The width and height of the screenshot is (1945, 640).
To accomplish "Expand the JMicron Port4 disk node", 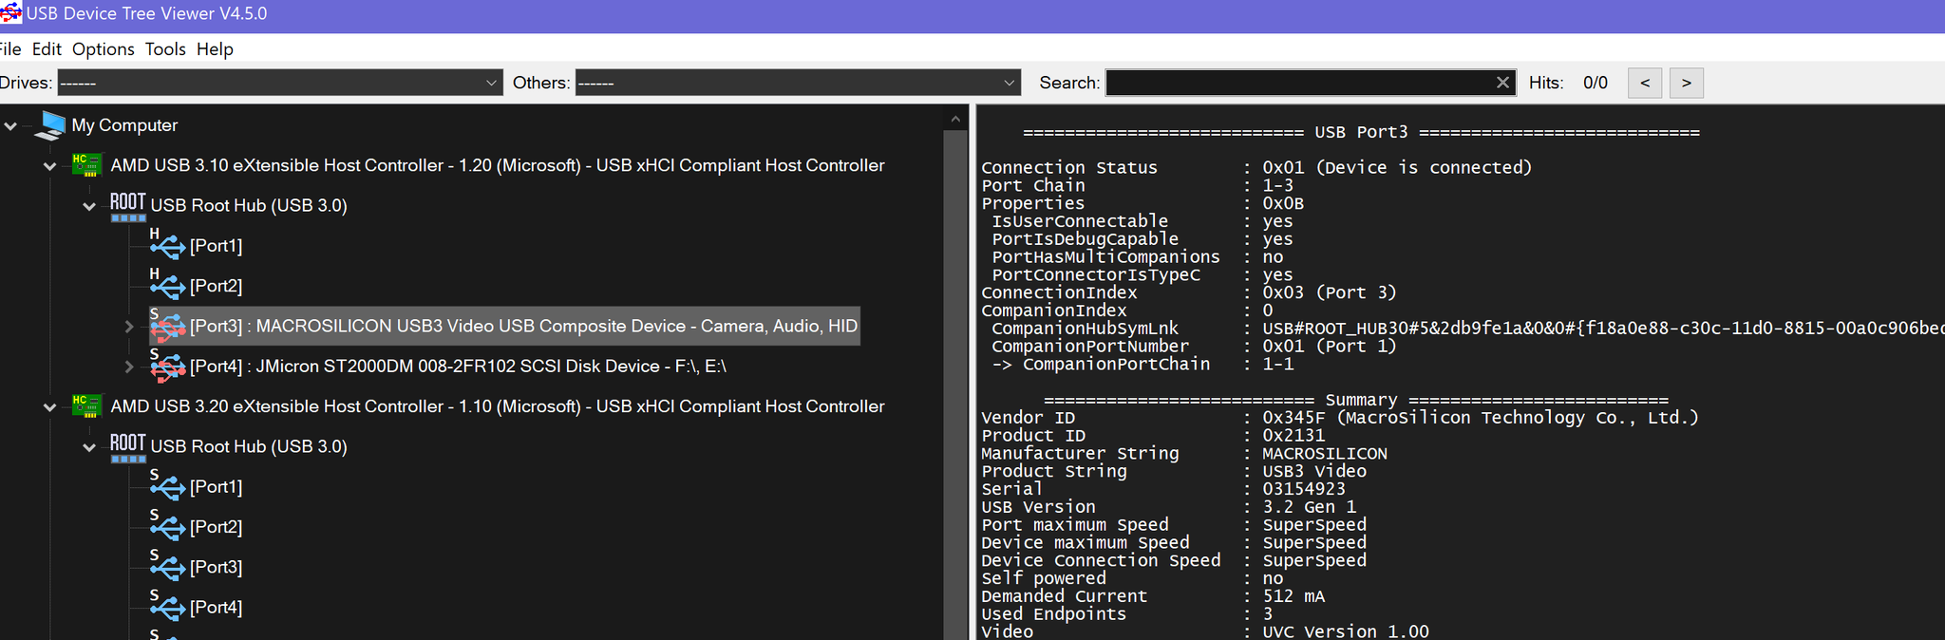I will pyautogui.click(x=129, y=367).
